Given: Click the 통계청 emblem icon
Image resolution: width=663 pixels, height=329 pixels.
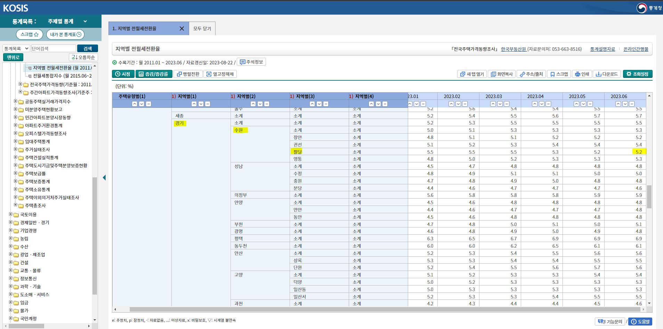Looking at the screenshot, I should (641, 8).
